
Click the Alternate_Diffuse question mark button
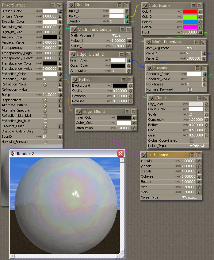tap(45, 105)
